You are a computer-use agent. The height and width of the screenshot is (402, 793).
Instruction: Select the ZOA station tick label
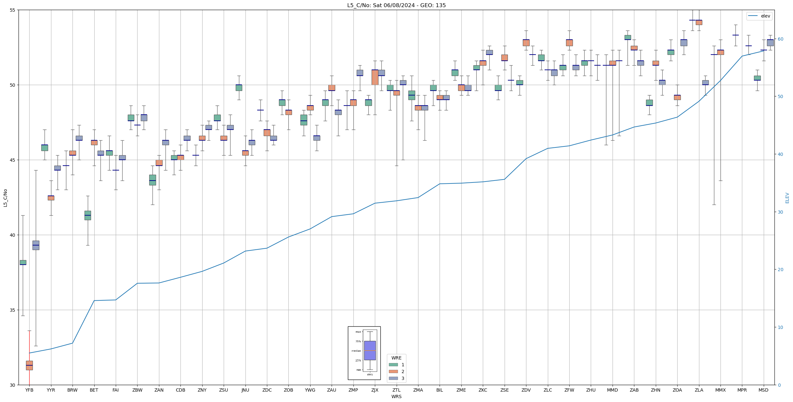pos(677,390)
